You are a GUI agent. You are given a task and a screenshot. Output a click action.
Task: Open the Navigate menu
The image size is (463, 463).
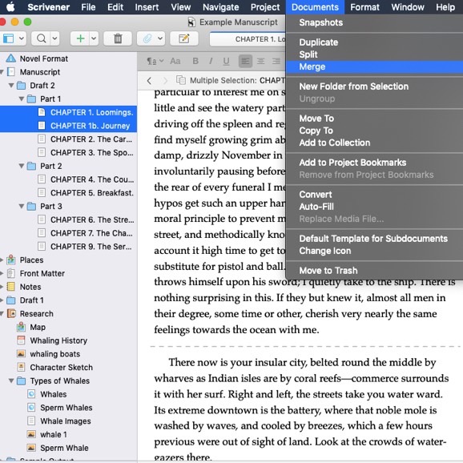tap(220, 6)
